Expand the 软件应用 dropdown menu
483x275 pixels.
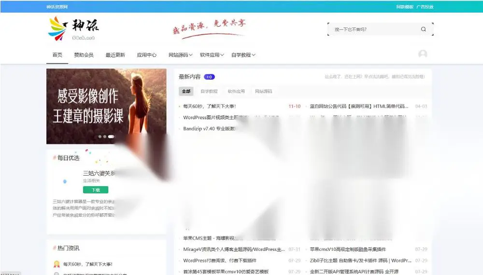tap(212, 55)
